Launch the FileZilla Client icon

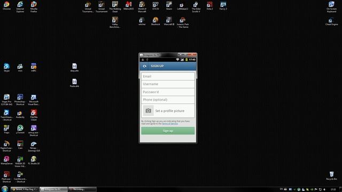34,115
